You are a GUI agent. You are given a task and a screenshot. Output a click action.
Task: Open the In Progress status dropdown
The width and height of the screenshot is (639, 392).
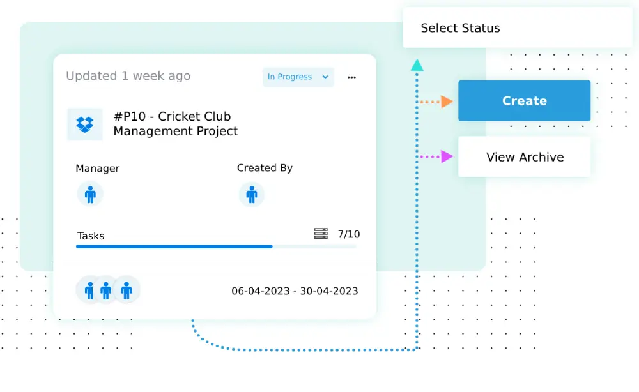coord(324,77)
